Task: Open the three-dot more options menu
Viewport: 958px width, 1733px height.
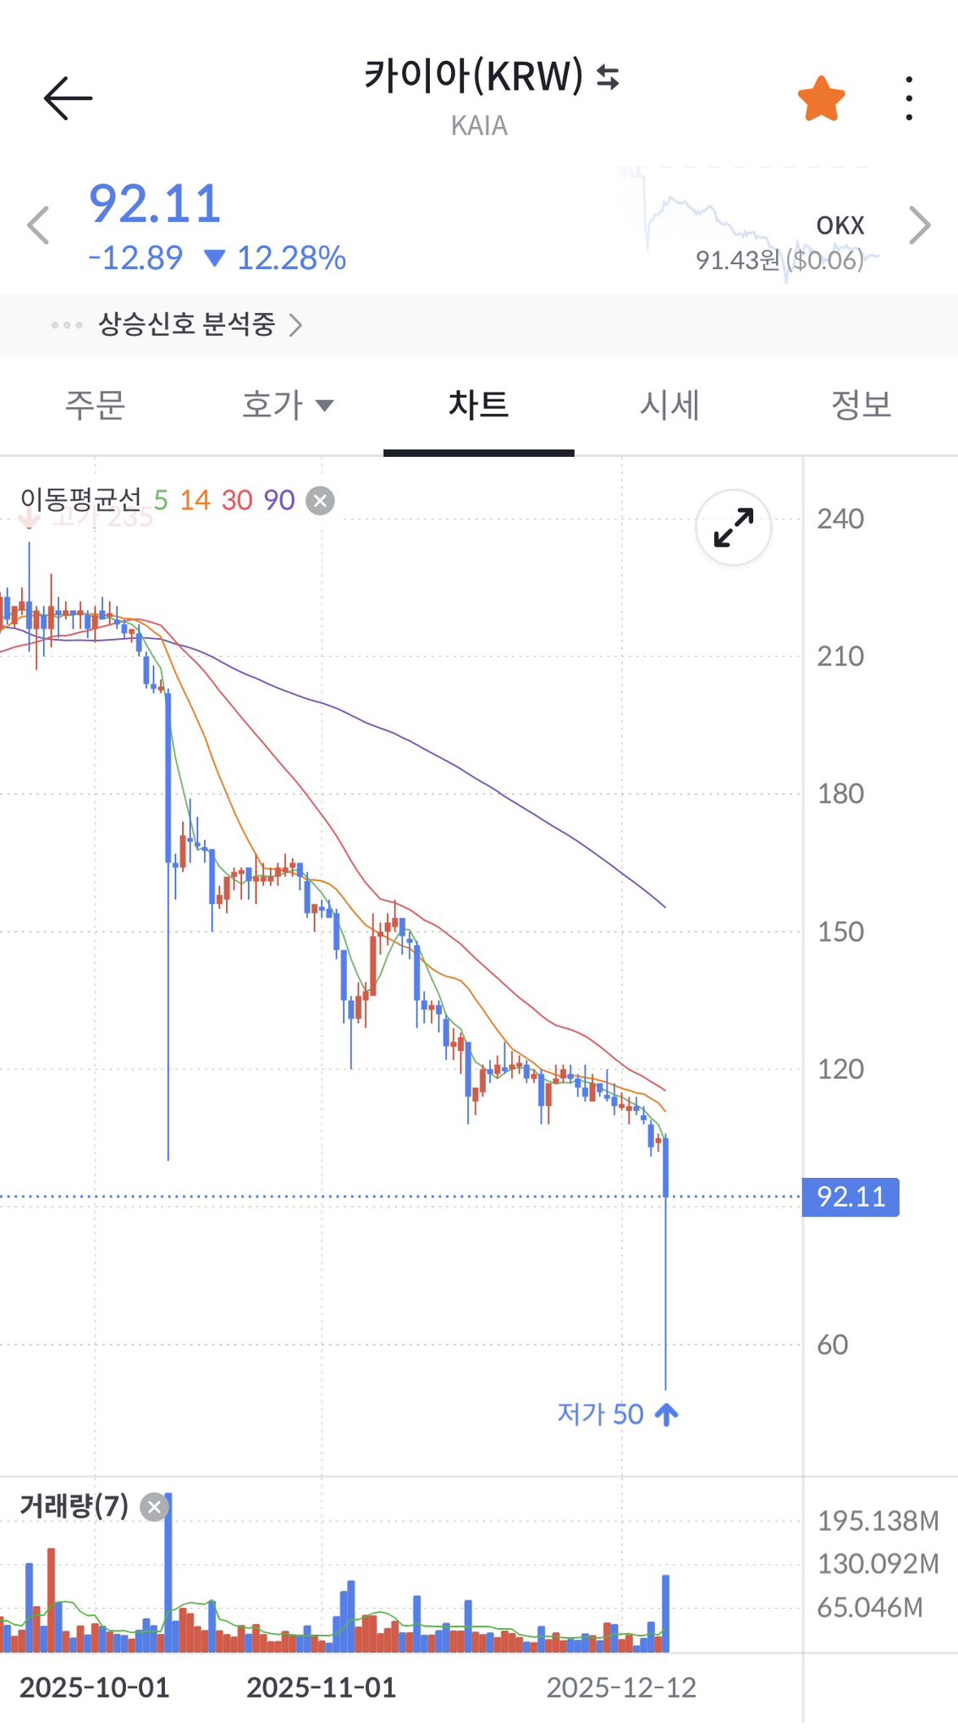Action: coord(908,99)
